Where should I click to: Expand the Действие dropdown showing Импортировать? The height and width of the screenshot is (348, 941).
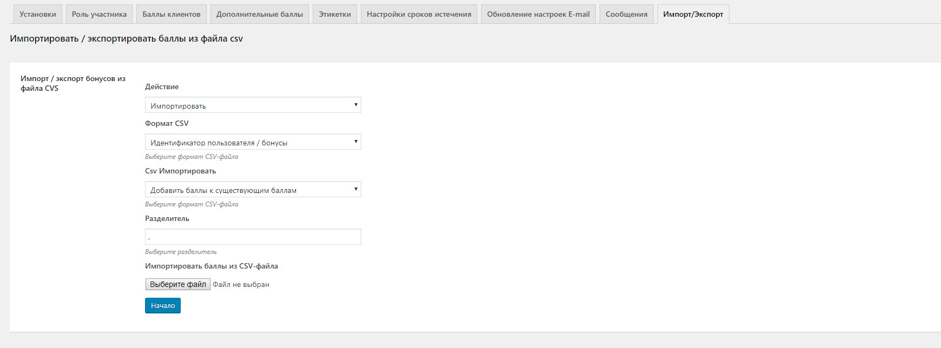pos(253,105)
